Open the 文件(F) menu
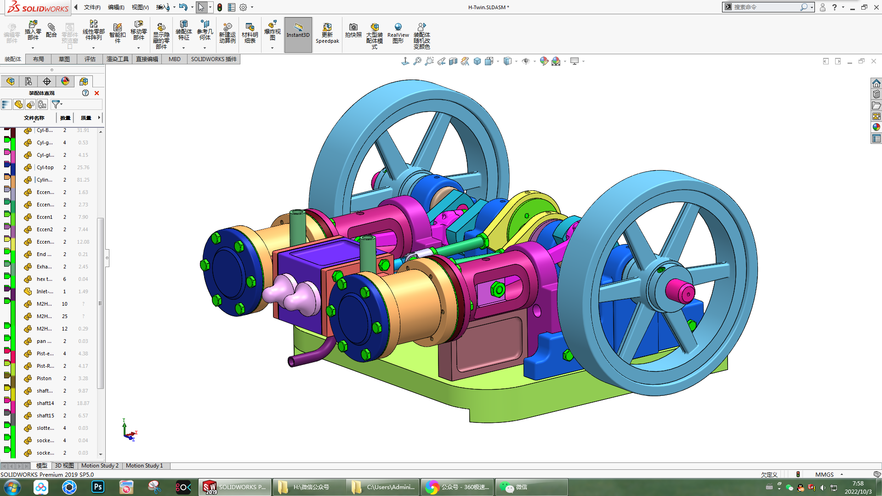 pyautogui.click(x=92, y=7)
